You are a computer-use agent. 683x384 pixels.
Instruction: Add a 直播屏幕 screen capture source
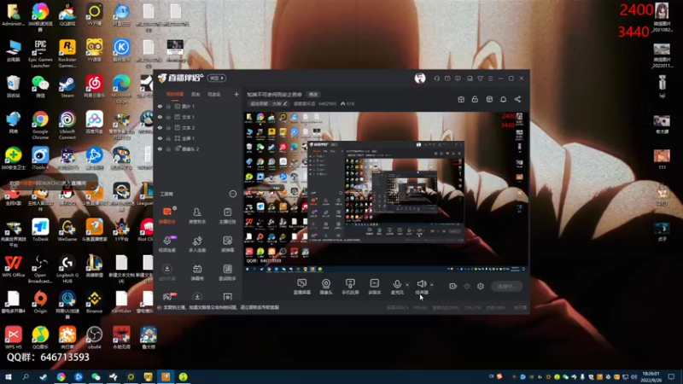(x=302, y=287)
